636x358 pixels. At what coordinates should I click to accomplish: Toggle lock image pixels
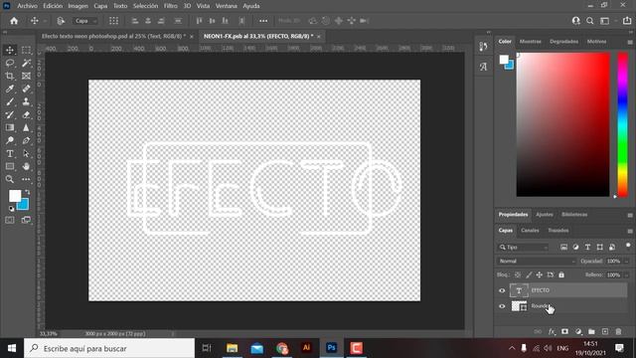point(529,274)
